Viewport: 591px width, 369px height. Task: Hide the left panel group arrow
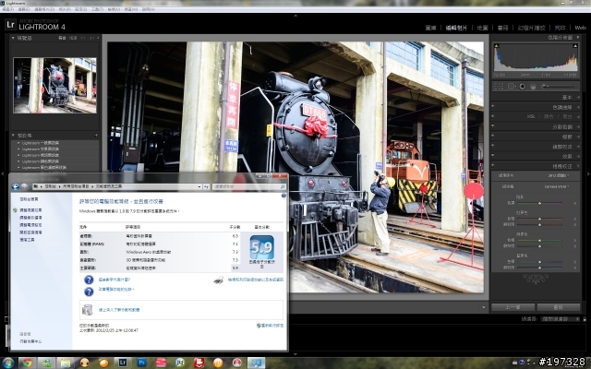click(3, 173)
